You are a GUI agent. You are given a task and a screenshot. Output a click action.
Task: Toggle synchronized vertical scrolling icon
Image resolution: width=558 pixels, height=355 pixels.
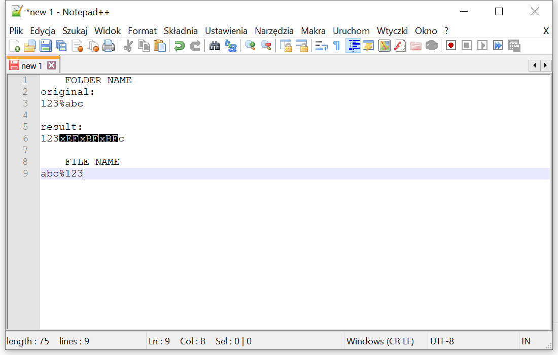[x=286, y=46]
